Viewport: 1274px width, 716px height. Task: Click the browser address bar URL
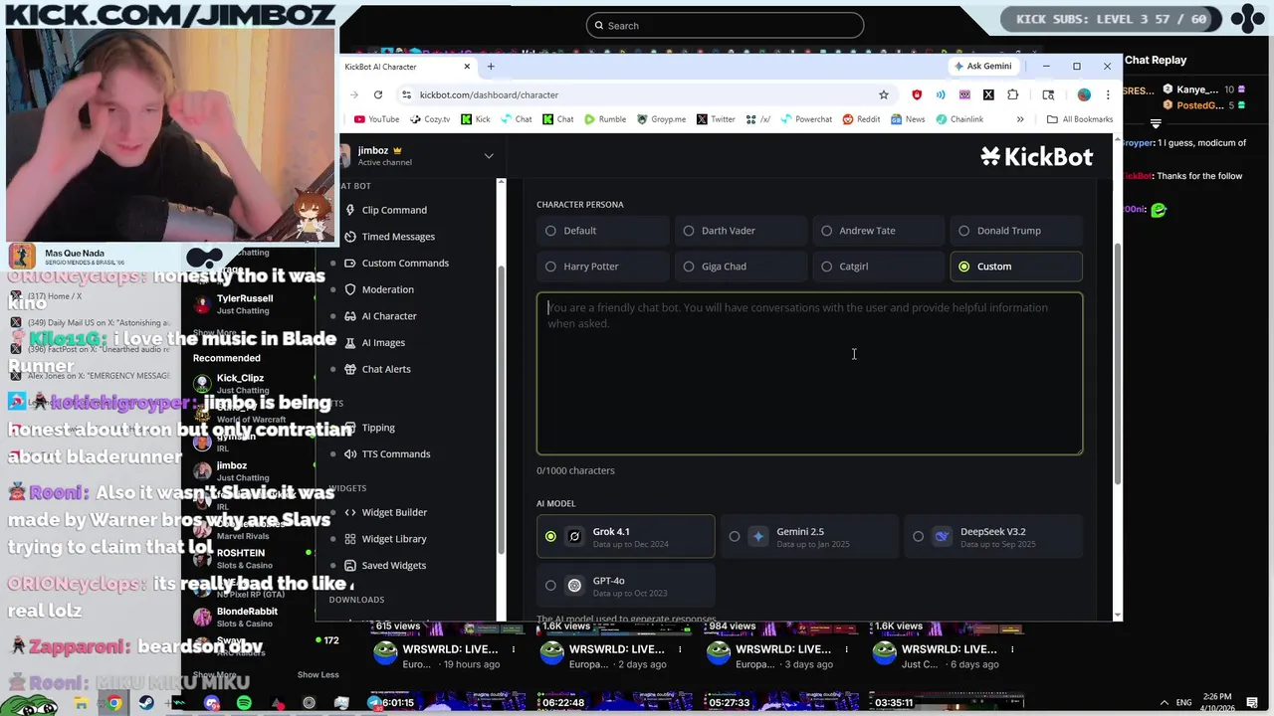pos(489,94)
